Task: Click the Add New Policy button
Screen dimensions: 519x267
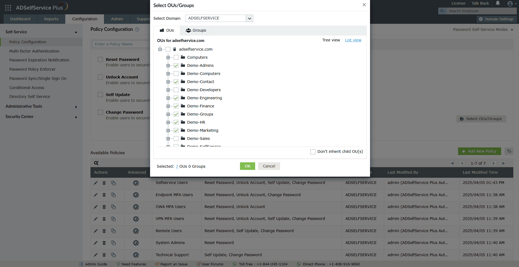Action: (479, 151)
